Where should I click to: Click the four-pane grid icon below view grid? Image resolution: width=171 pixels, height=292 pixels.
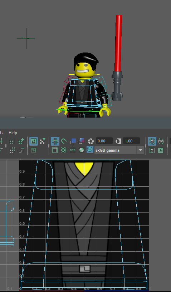point(55,150)
